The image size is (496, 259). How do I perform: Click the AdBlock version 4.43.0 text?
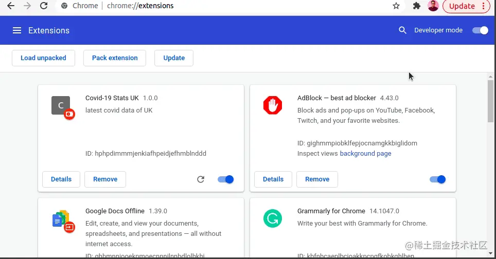point(389,98)
